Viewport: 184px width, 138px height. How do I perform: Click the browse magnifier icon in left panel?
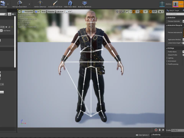(9, 27)
